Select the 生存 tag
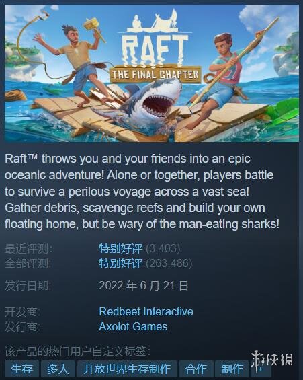Image resolution: width=303 pixels, height=380 pixels. 21,369
